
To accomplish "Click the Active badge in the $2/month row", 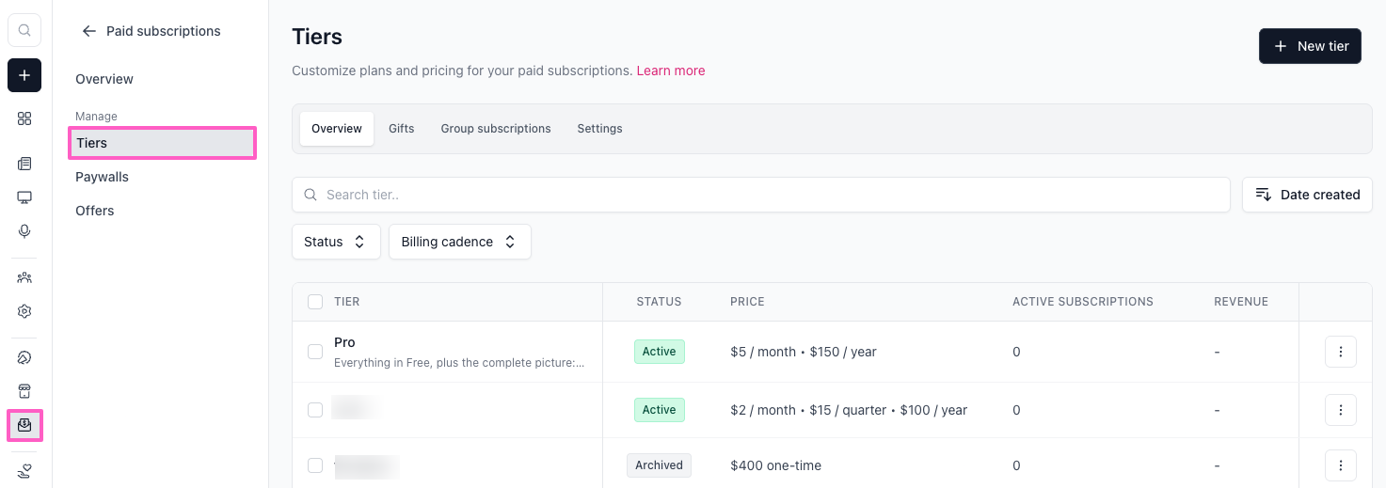I will click(659, 410).
